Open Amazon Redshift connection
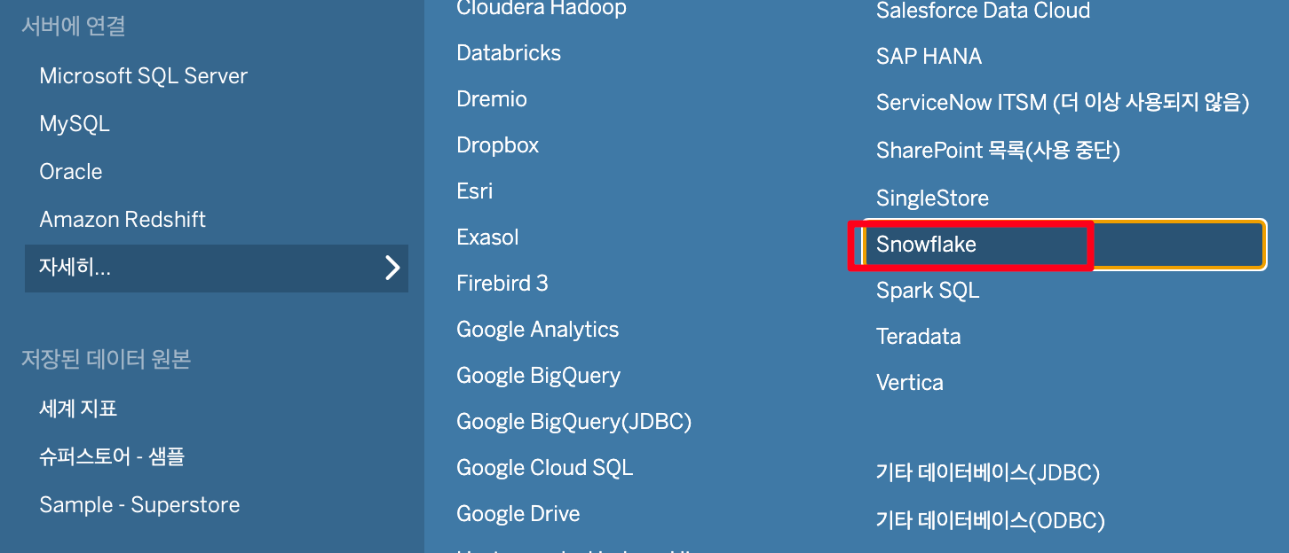Viewport: 1289px width, 553px height. tap(123, 220)
